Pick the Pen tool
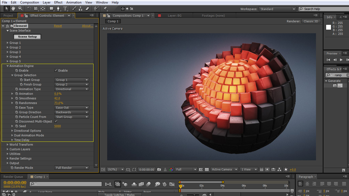Image resolution: width=349 pixels, height=196 pixels. [58, 8]
